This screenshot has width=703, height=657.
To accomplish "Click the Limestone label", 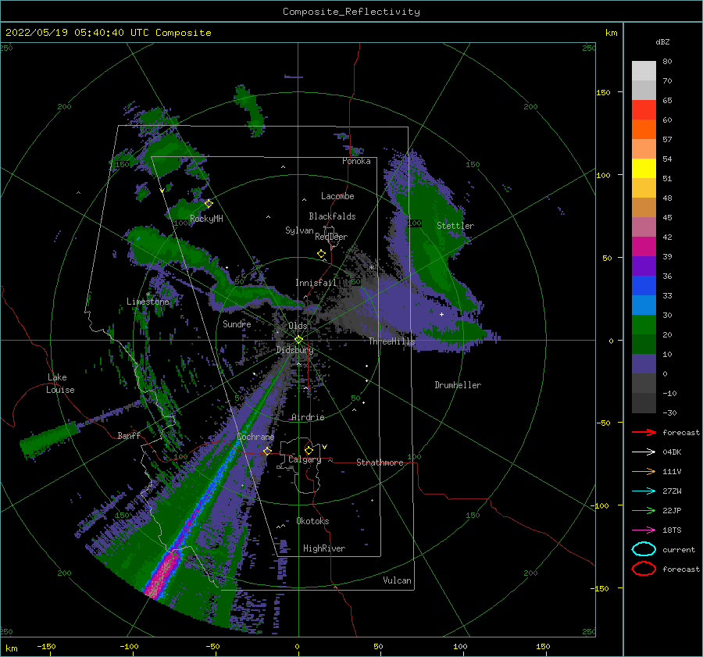I will [x=148, y=302].
